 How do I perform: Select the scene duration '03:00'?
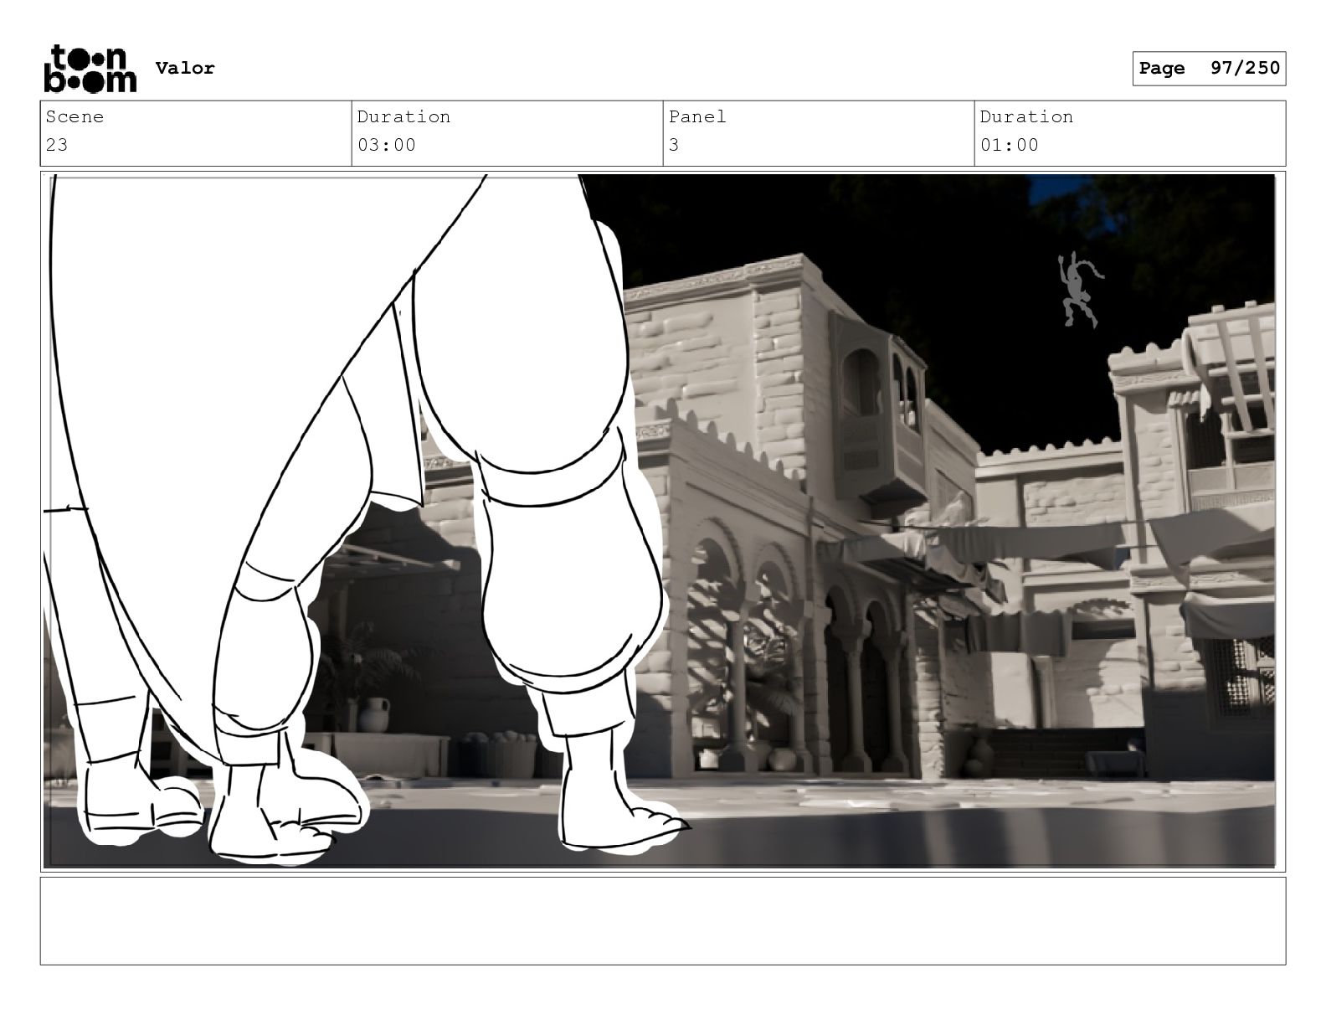387,145
